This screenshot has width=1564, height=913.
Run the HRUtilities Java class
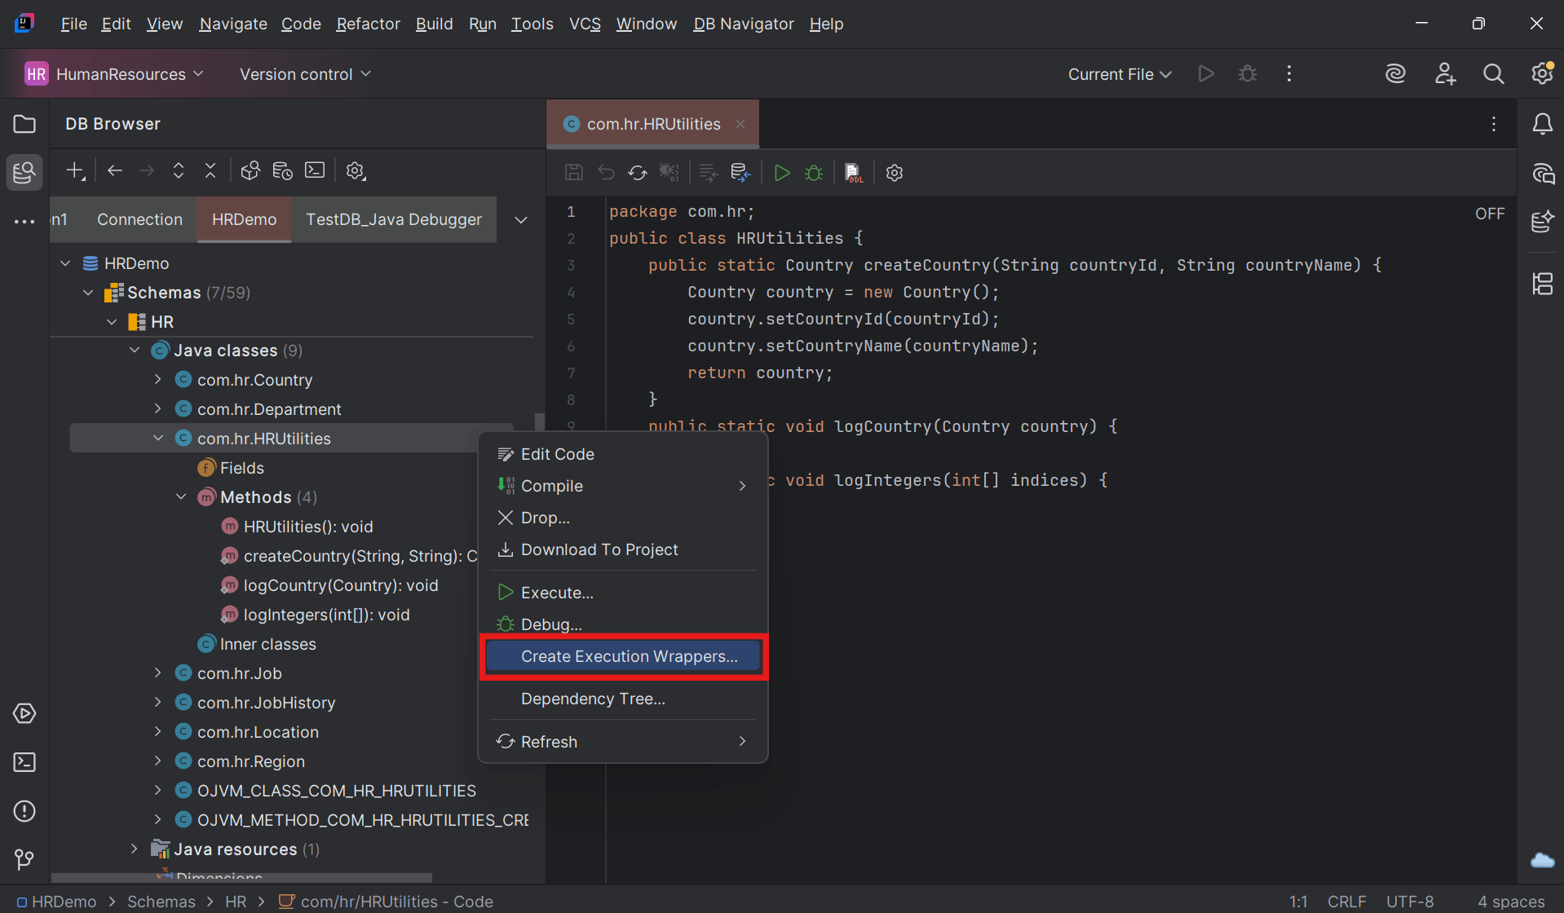click(781, 172)
